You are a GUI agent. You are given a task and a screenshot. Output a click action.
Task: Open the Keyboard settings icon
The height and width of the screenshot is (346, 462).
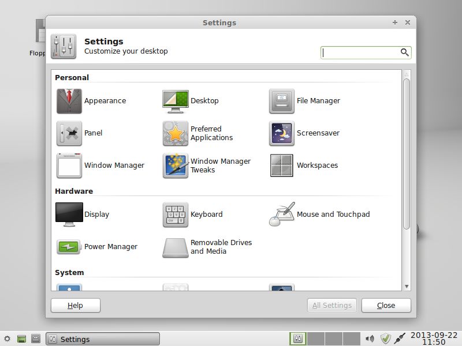175,213
